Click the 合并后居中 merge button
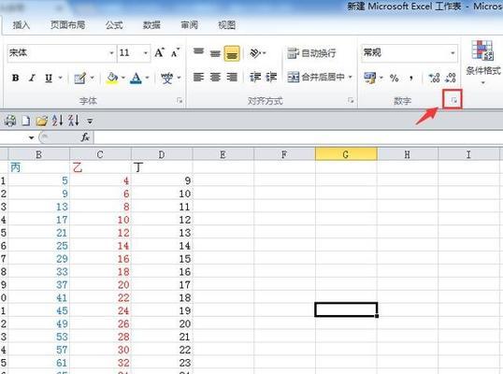 pos(320,77)
